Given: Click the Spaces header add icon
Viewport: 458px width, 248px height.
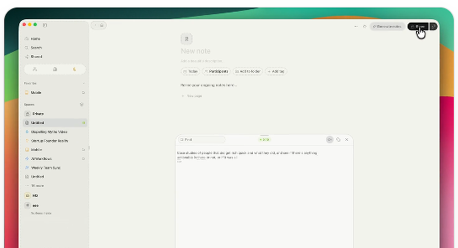Looking at the screenshot, I should [82, 104].
